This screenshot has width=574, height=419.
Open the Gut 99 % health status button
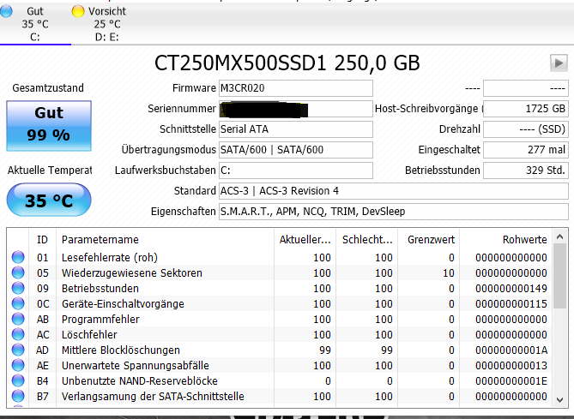click(x=49, y=126)
